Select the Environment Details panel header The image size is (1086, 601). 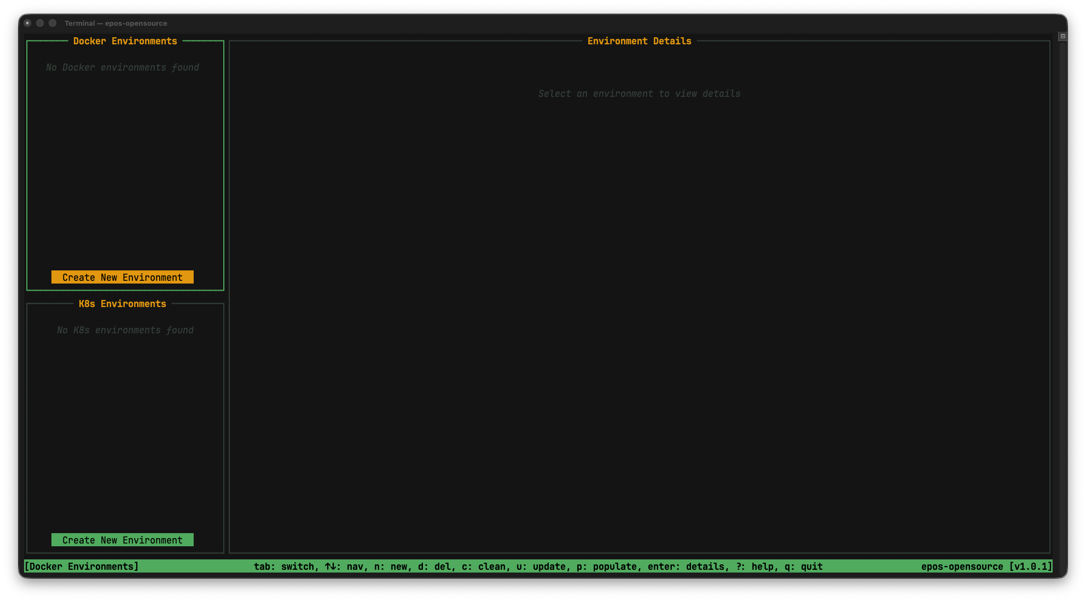[x=639, y=41]
